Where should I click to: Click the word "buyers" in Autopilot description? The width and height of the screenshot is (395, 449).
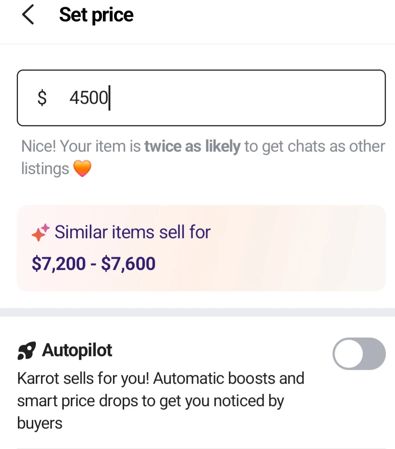pyautogui.click(x=40, y=423)
